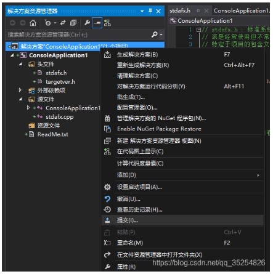Choose Enable NuGet Package Restore
The width and height of the screenshot is (273, 274).
(x=182, y=129)
